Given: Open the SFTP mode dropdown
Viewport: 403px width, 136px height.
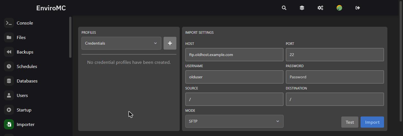Looking at the screenshot, I should [234, 121].
